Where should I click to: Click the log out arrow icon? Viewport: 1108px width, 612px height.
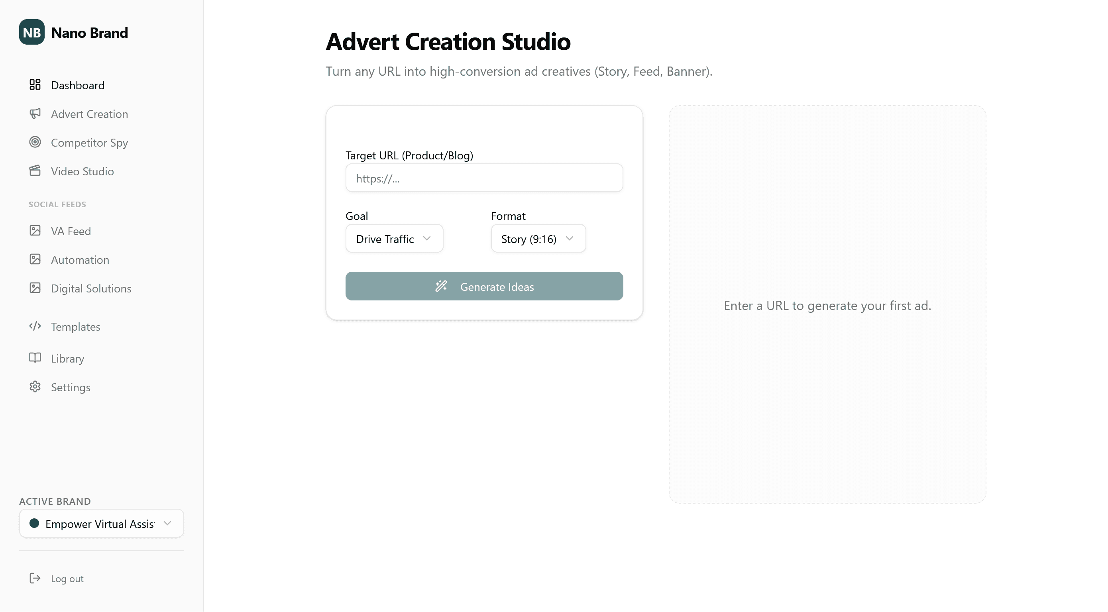(34, 579)
